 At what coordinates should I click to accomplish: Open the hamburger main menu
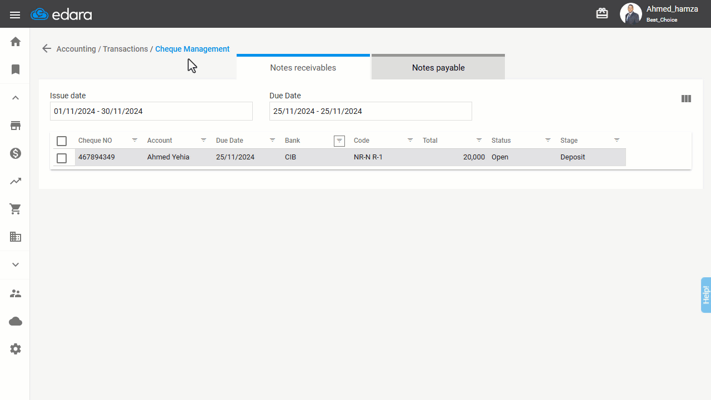15,15
